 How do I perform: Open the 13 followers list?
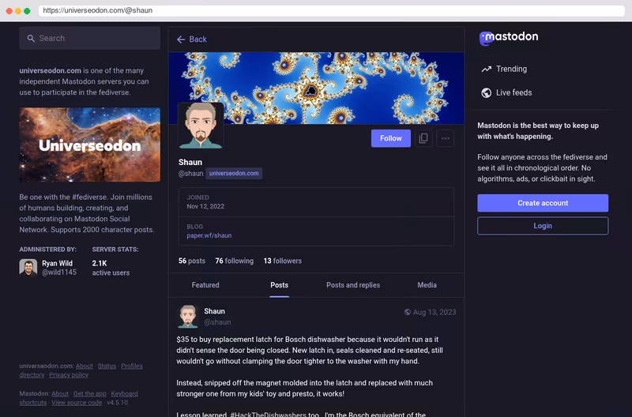[x=282, y=261]
